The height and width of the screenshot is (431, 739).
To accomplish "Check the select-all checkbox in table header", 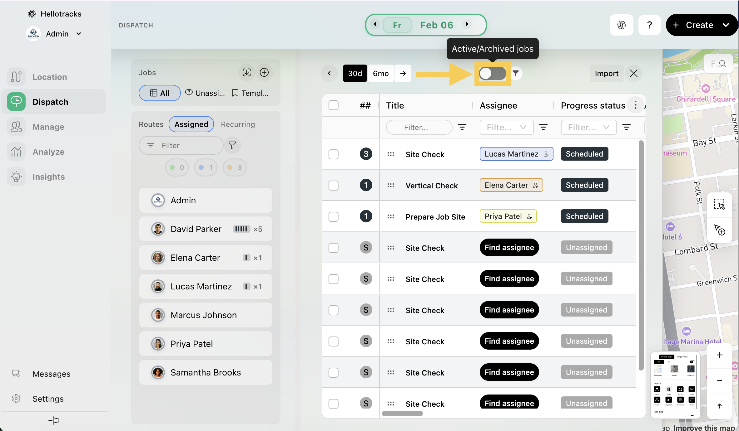I will point(334,105).
